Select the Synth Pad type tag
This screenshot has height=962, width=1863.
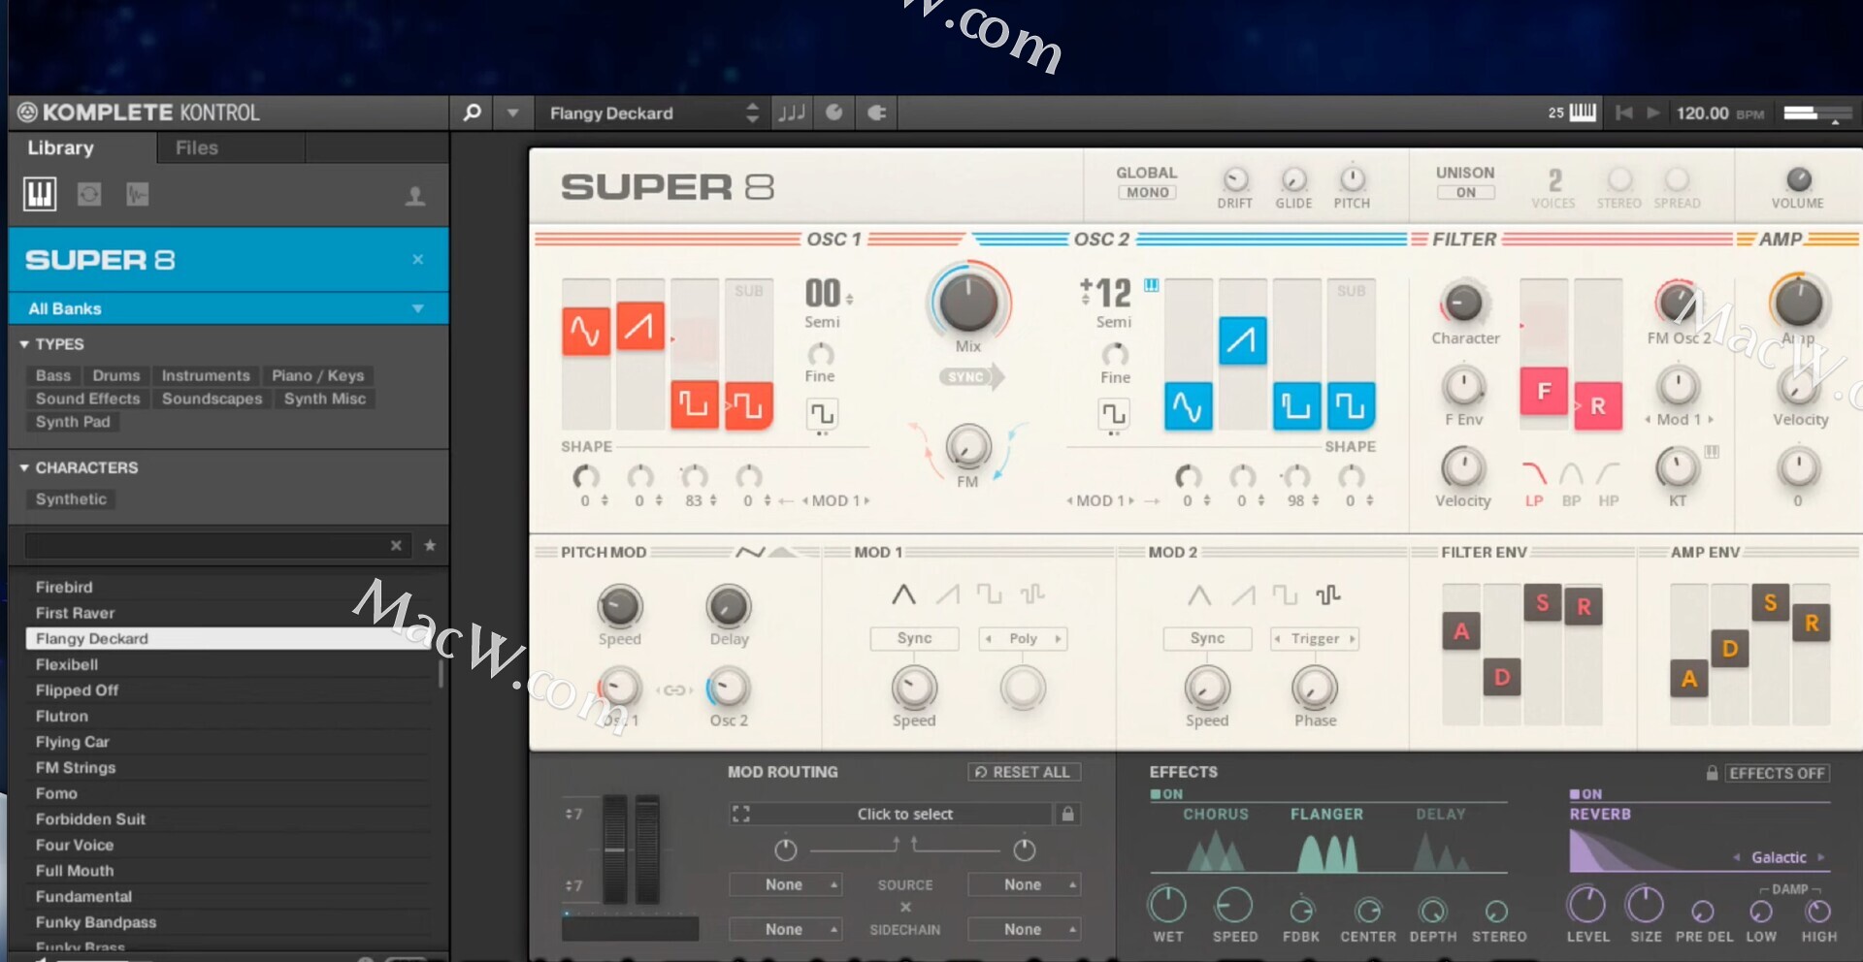pyautogui.click(x=73, y=422)
